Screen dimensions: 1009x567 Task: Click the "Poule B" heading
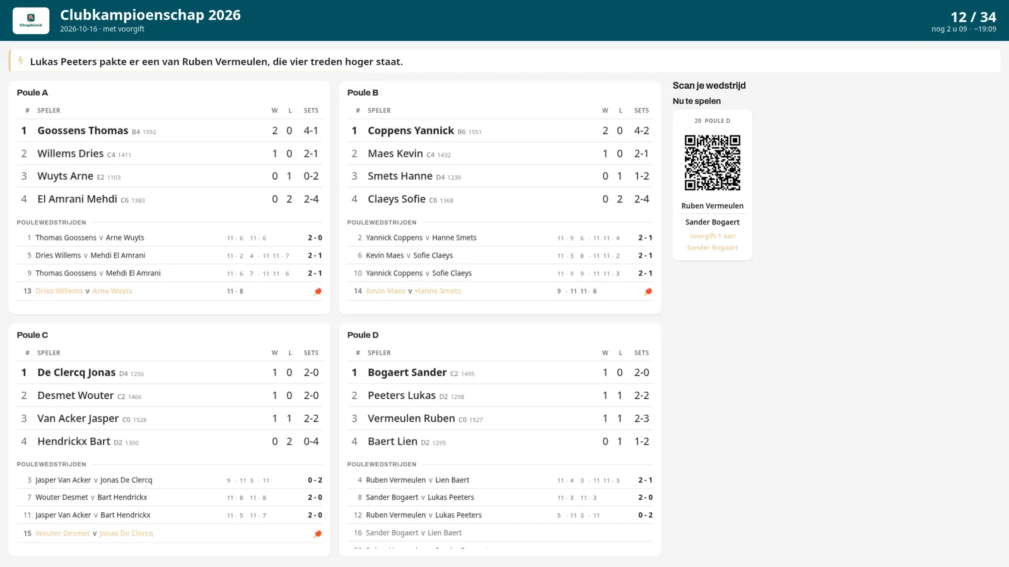[363, 93]
